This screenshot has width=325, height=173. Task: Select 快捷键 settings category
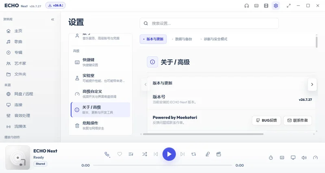pos(100,62)
